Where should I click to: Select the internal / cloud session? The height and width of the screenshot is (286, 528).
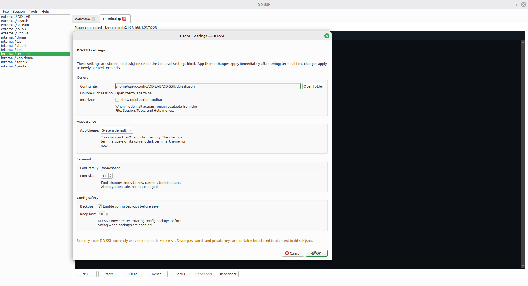click(35, 45)
